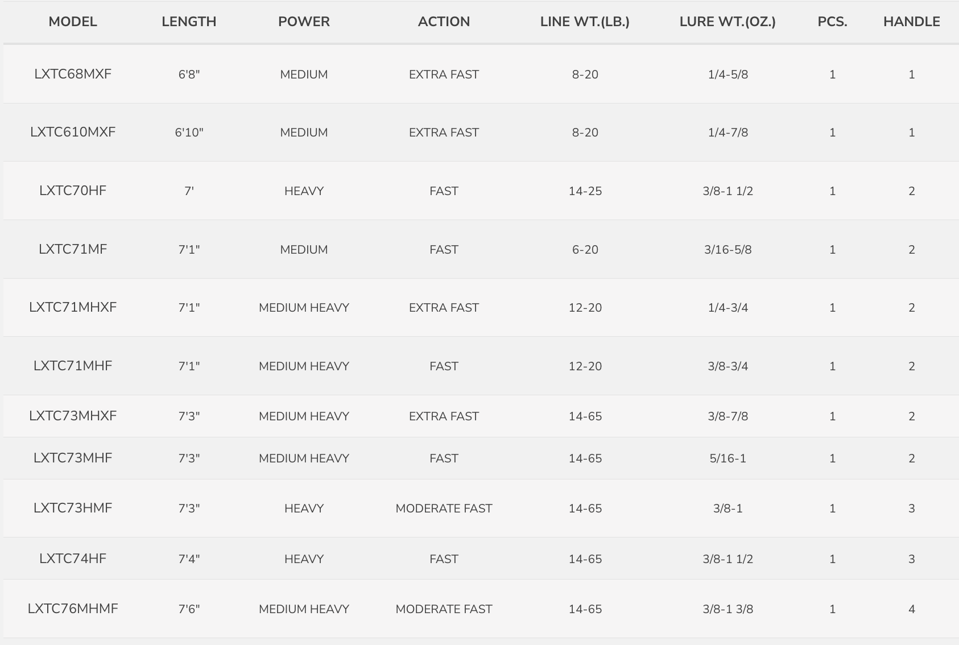The width and height of the screenshot is (959, 645).
Task: Select the LXTC73HMF model cell
Action: [73, 508]
